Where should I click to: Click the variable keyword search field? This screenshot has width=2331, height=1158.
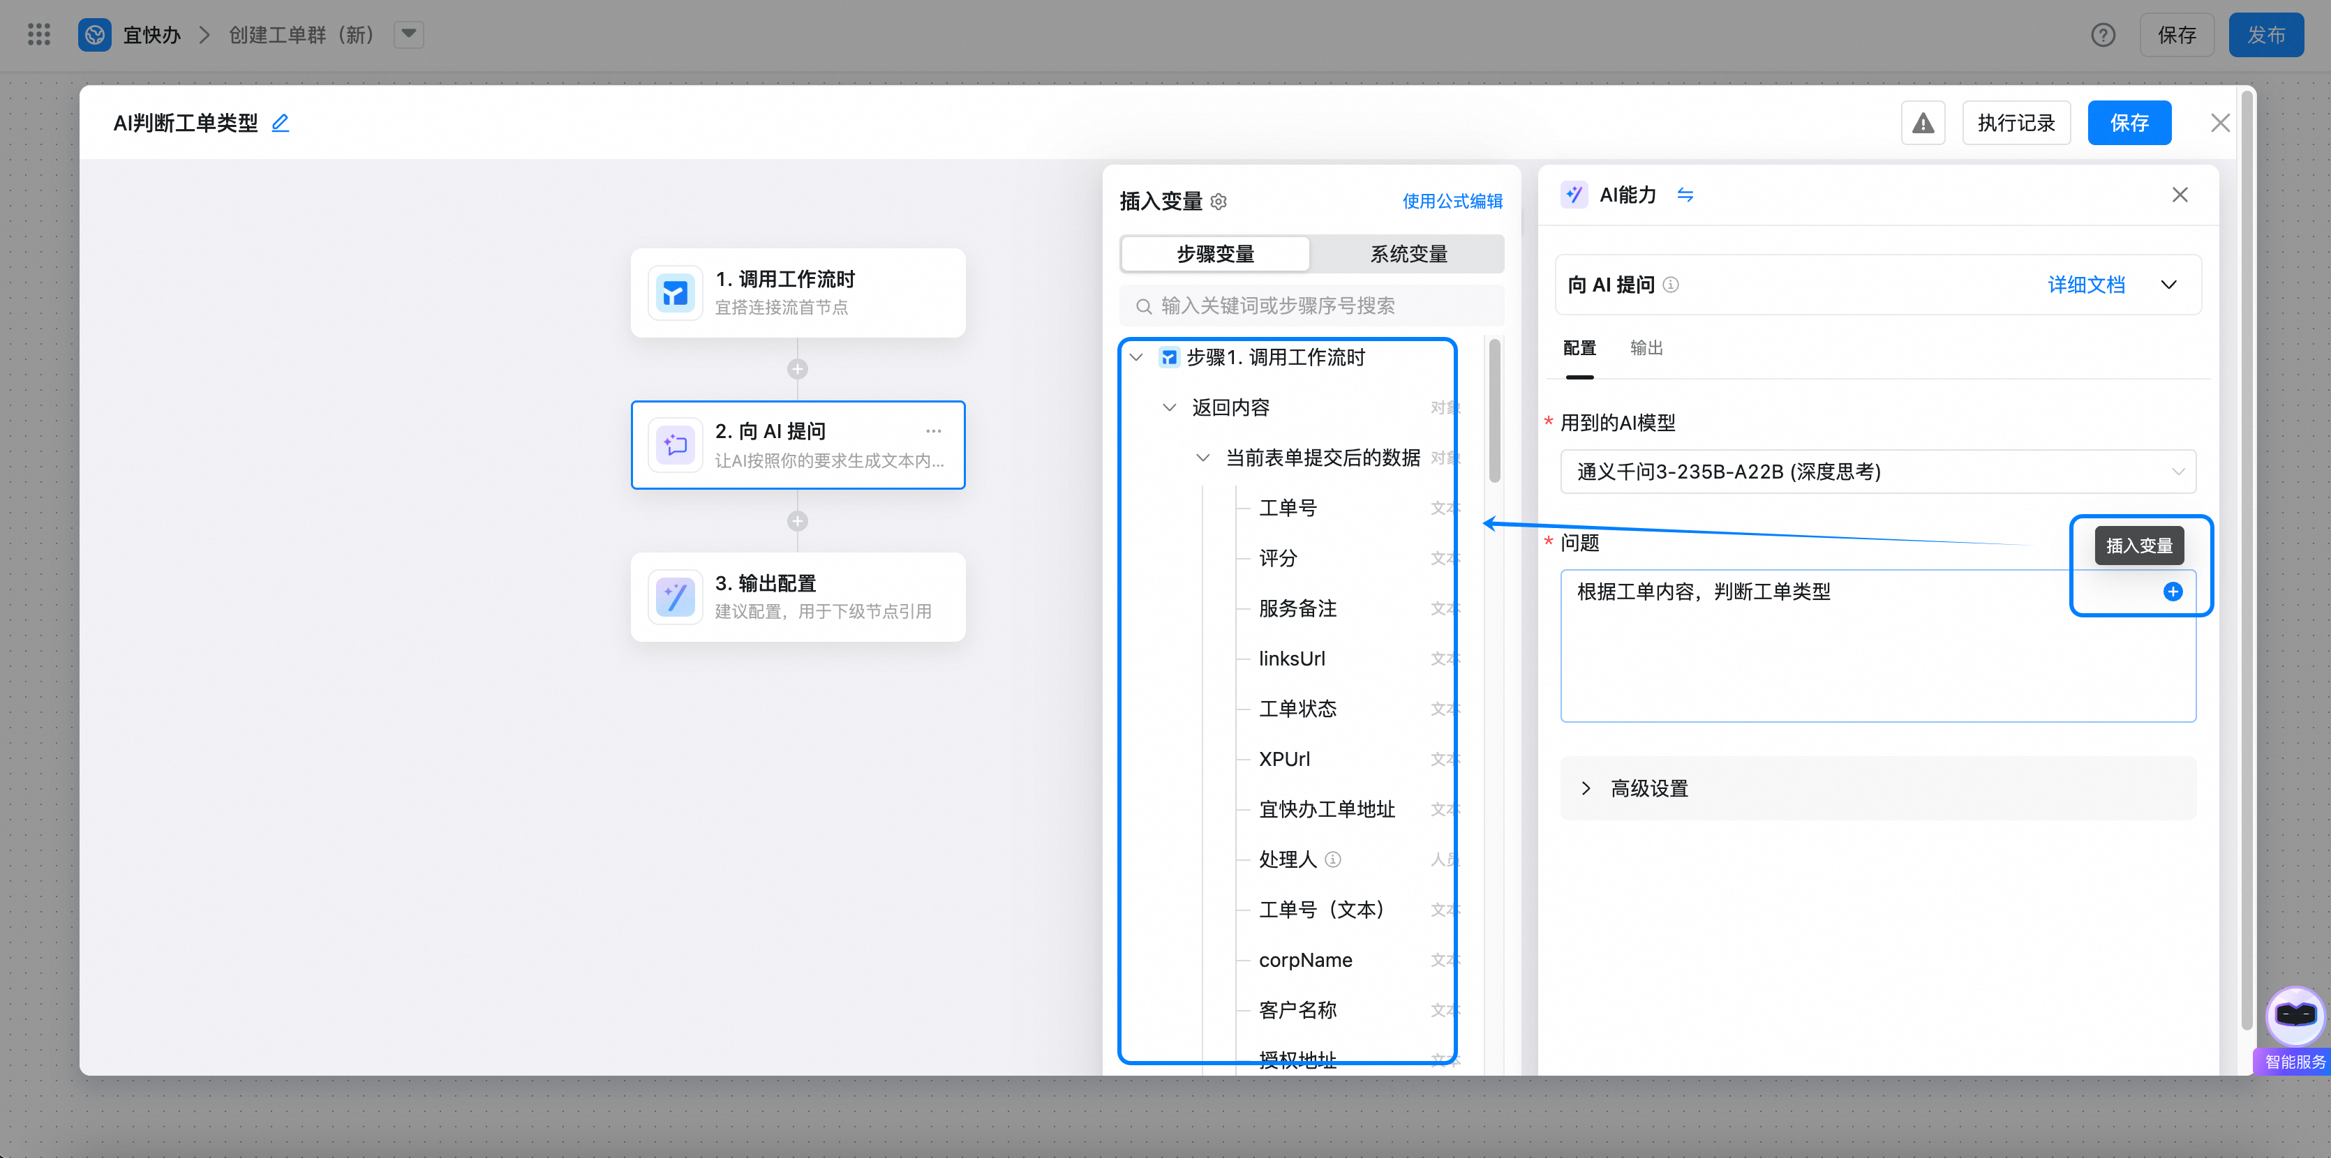(1312, 306)
